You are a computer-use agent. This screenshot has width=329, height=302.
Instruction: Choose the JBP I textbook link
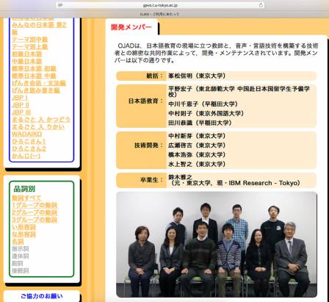click(20, 98)
